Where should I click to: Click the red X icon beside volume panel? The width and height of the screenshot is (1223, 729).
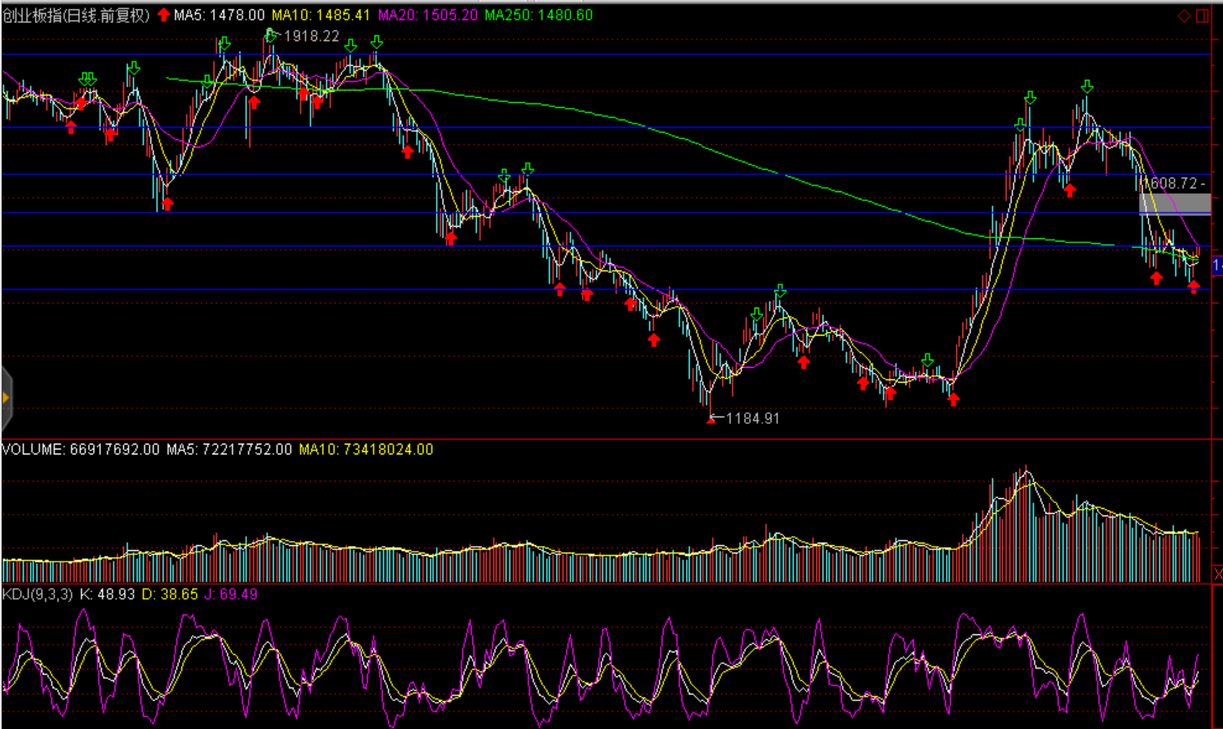[1218, 573]
